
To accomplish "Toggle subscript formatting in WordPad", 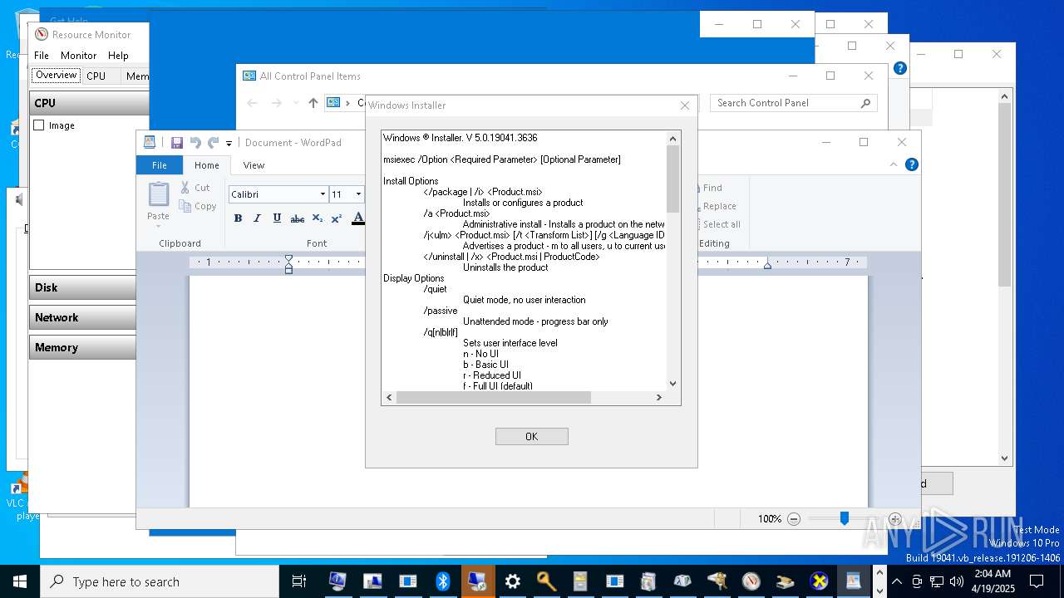I will pyautogui.click(x=317, y=218).
